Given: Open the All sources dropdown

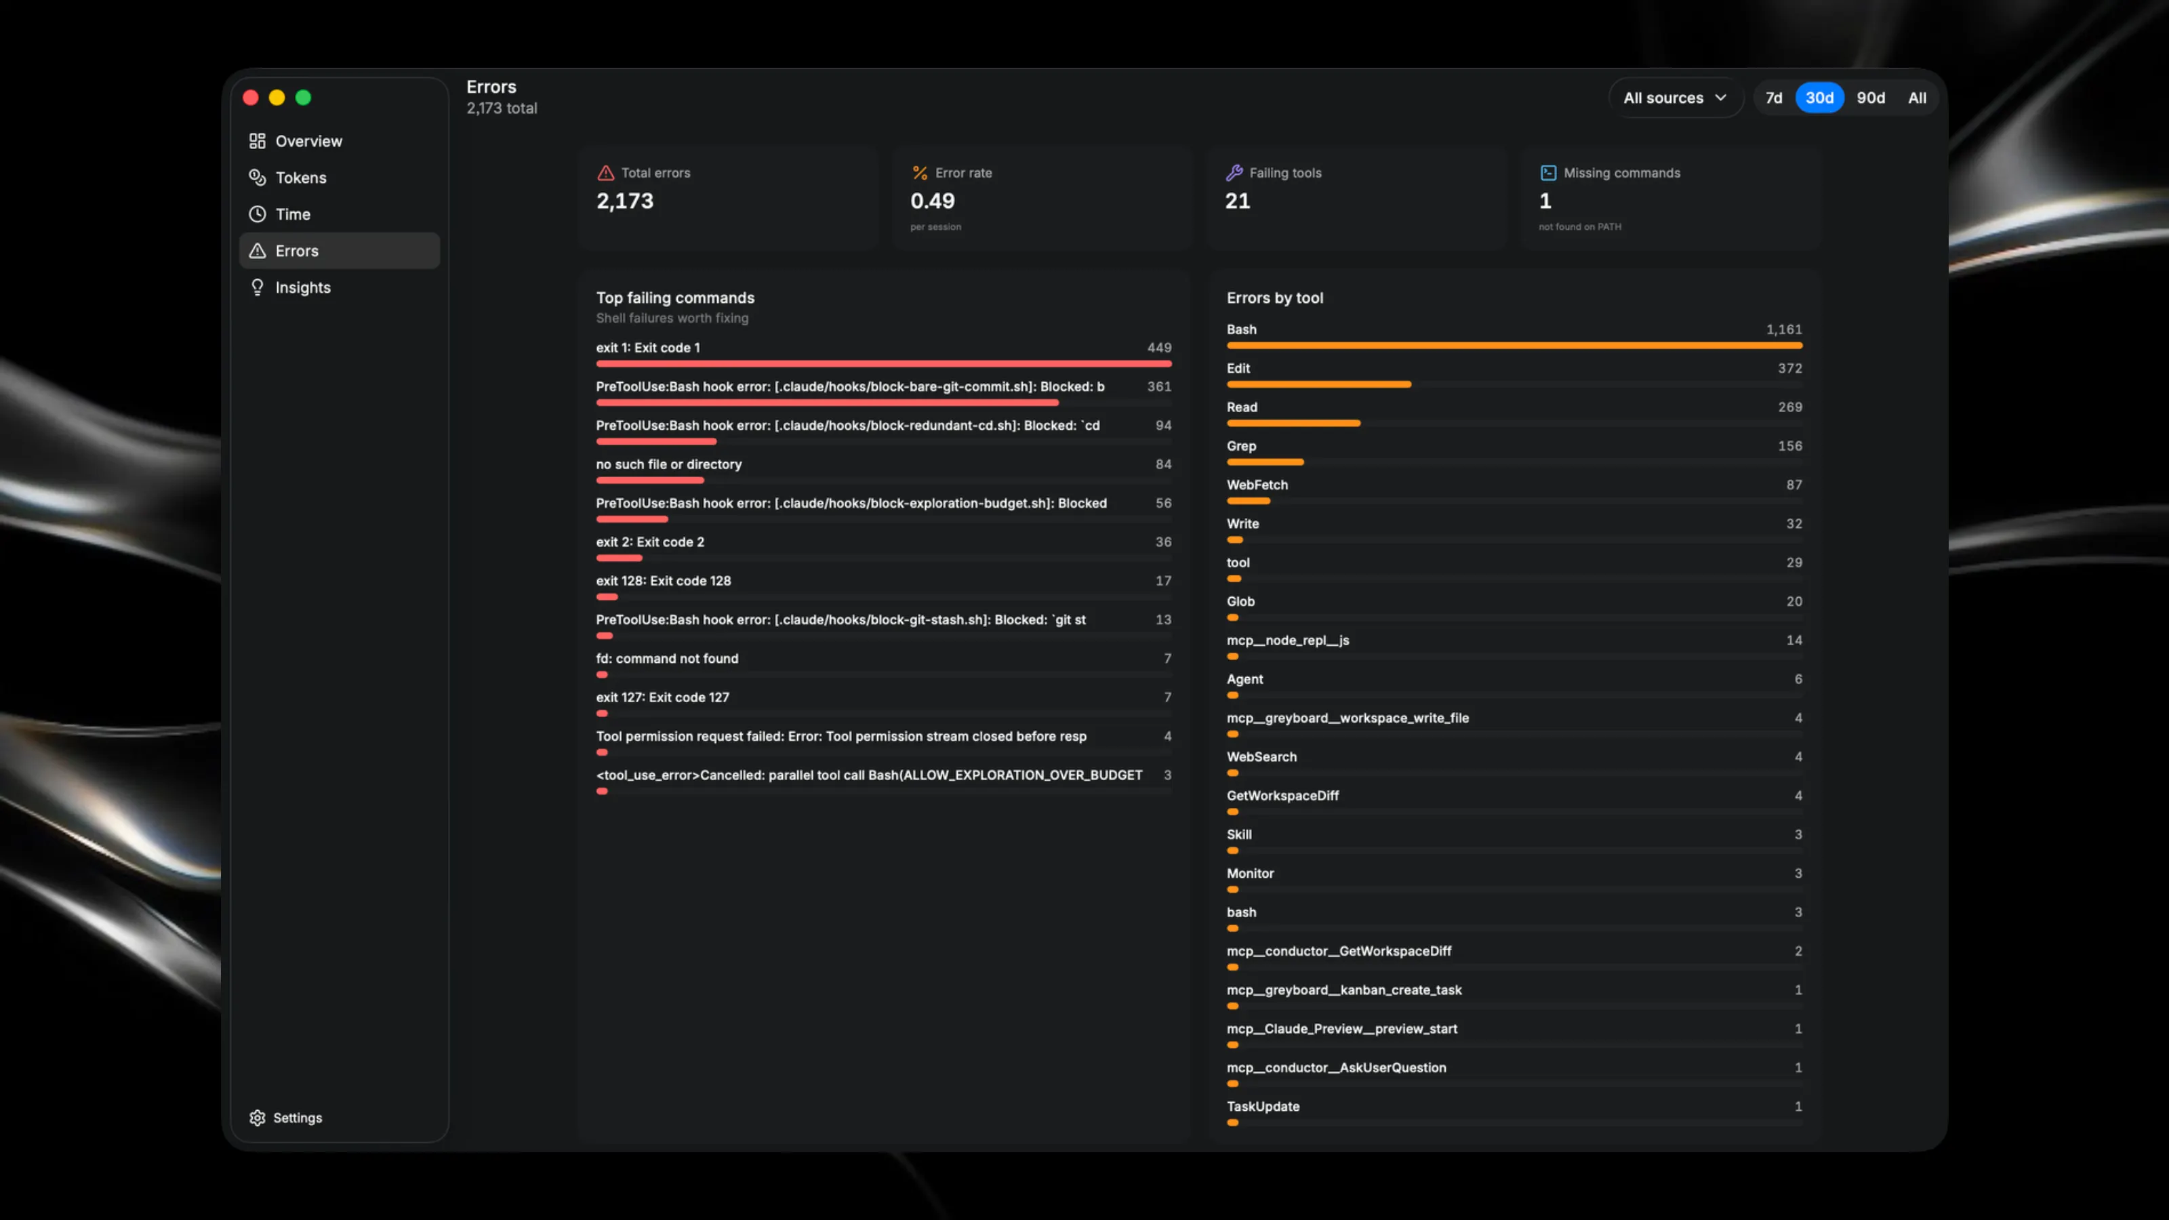Looking at the screenshot, I should tap(1675, 98).
